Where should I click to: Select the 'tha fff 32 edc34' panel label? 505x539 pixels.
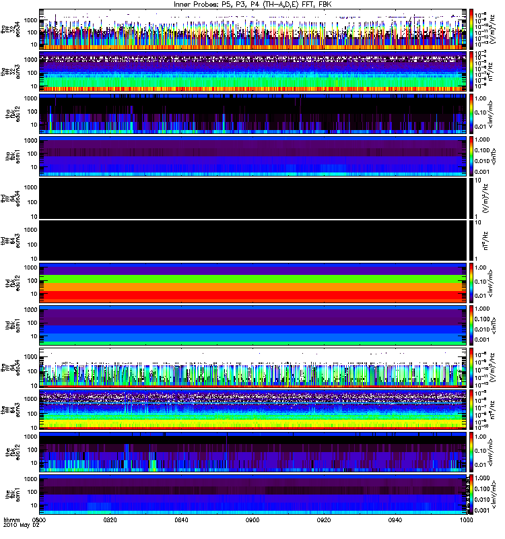coord(10,29)
